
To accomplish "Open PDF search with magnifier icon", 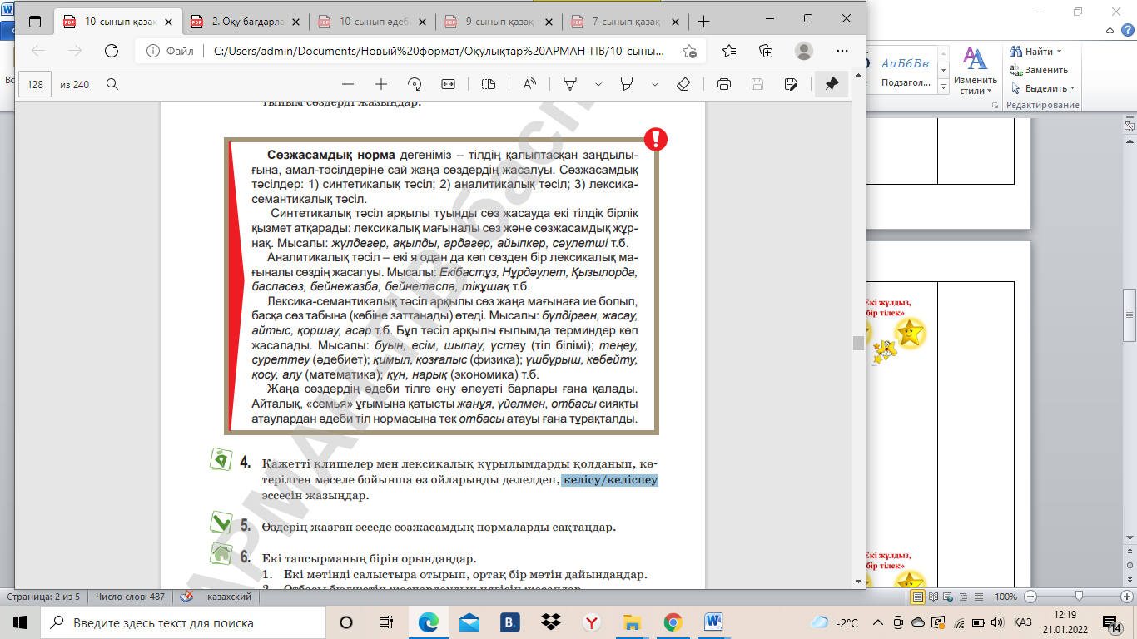I will (112, 84).
